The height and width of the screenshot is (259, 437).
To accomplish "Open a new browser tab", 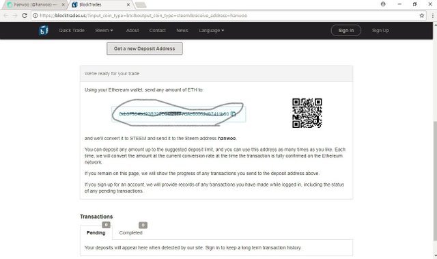I will click(x=141, y=5).
